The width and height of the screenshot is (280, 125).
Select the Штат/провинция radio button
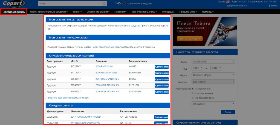(192, 93)
